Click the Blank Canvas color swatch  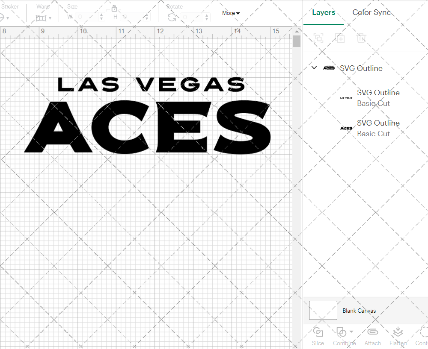pyautogui.click(x=323, y=310)
